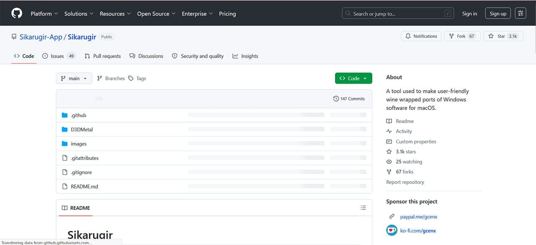Image resolution: width=536 pixels, height=245 pixels.
Task: Open the Solutions menu
Action: click(79, 13)
